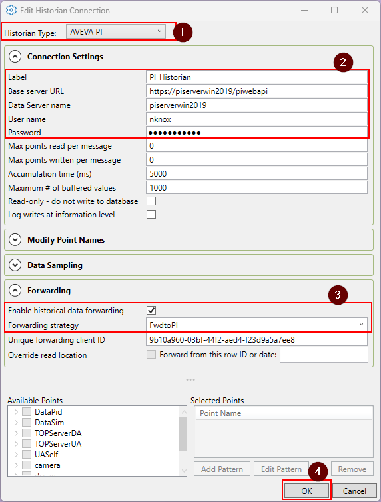Click the Available Points scroll down arrow
The height and width of the screenshot is (502, 381).
coord(184,471)
